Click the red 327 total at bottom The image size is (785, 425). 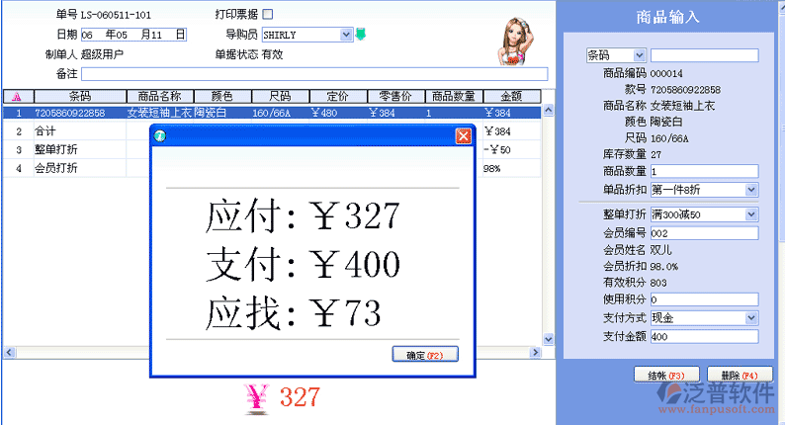click(x=300, y=397)
